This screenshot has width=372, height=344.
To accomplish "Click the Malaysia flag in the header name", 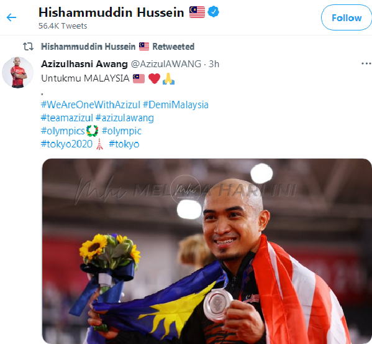I will pos(197,12).
